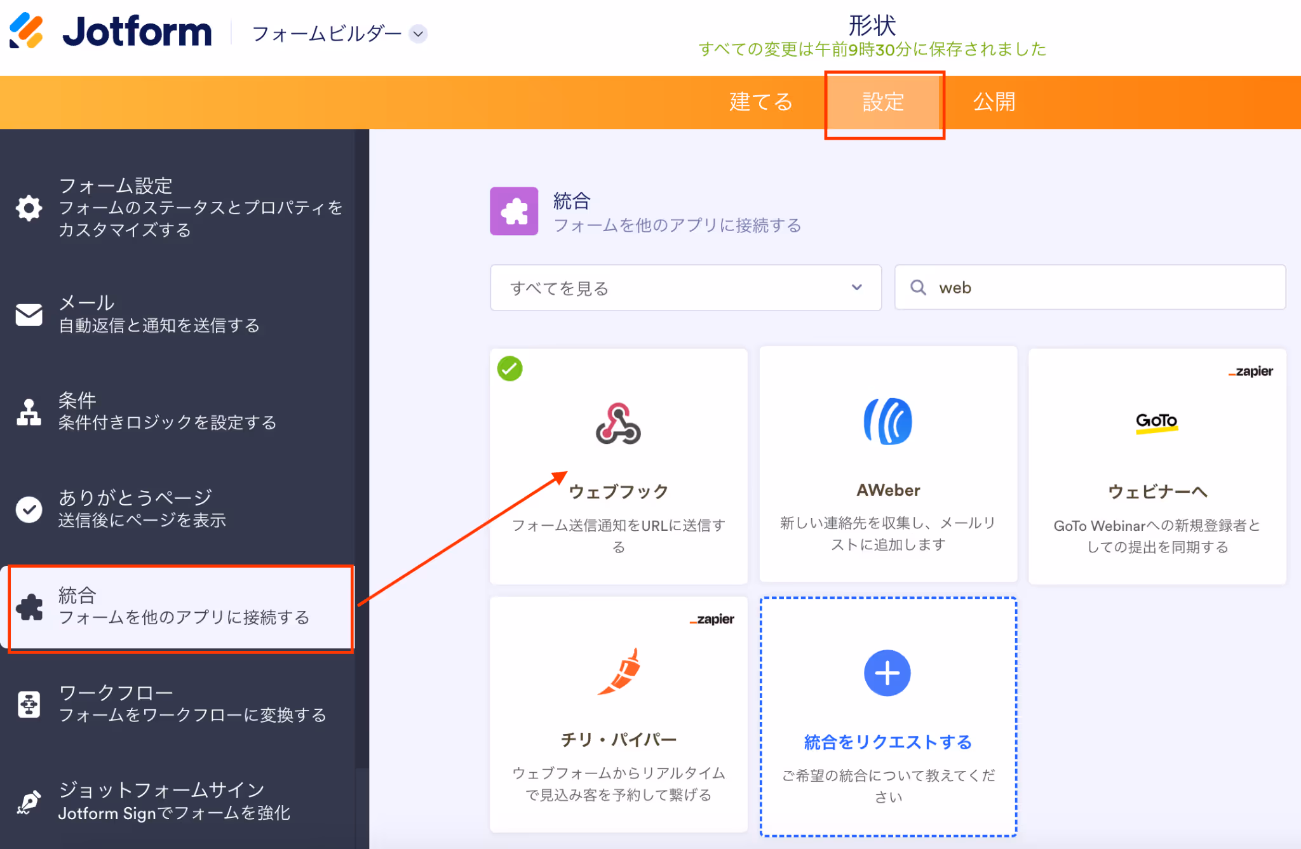Click the green checkmark on Webhook card
Screen dimensions: 1301x849
509,369
